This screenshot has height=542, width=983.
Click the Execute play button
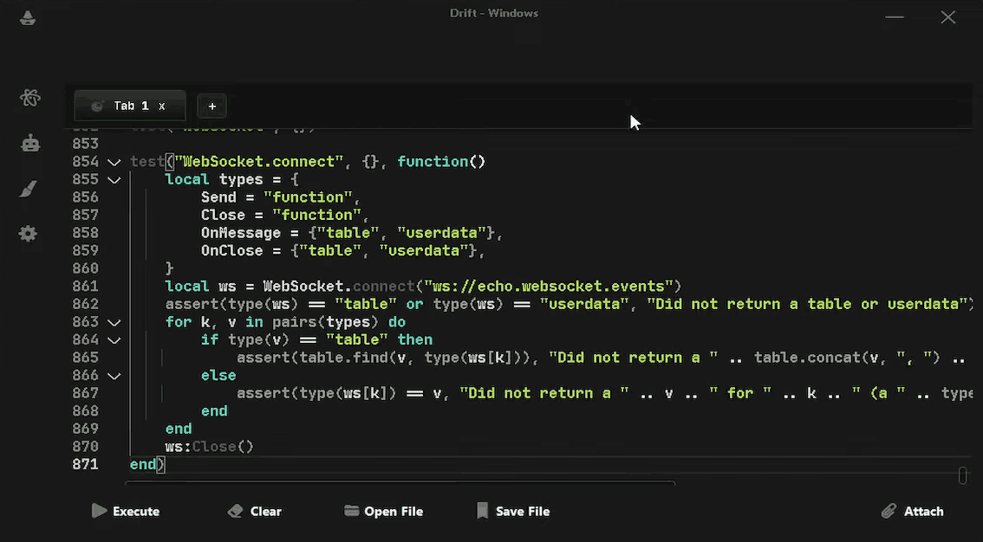point(126,511)
